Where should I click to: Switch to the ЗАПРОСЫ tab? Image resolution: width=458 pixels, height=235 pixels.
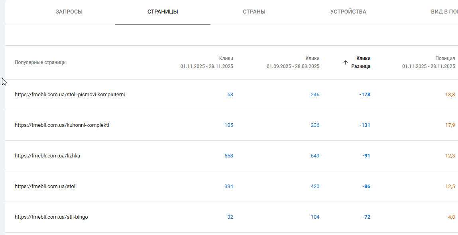[x=69, y=12]
